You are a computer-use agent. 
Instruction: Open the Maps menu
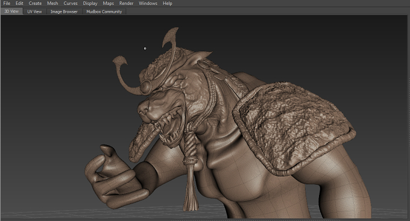pyautogui.click(x=109, y=4)
